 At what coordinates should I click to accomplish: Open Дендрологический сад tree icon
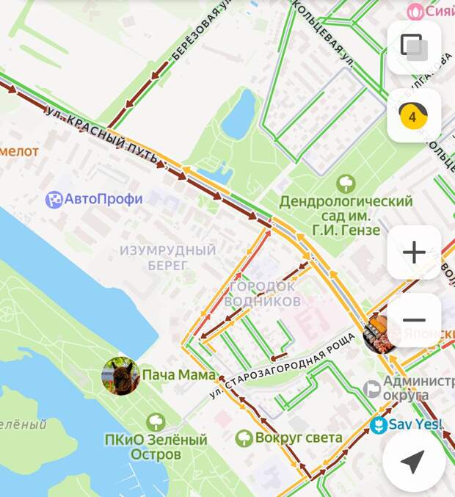346,184
